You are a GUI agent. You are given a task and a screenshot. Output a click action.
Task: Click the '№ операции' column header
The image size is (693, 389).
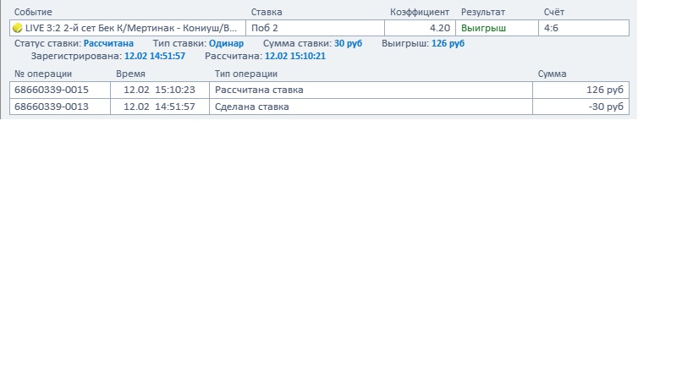tap(43, 74)
